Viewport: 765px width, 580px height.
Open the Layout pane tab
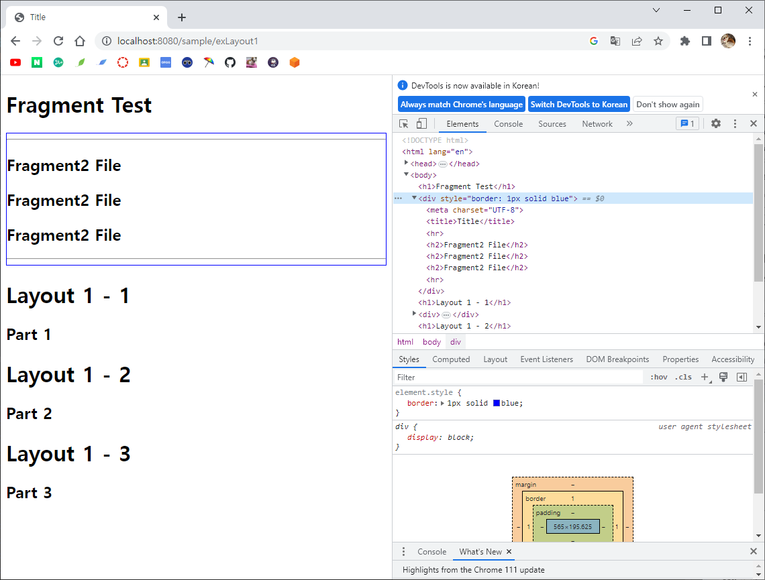495,359
